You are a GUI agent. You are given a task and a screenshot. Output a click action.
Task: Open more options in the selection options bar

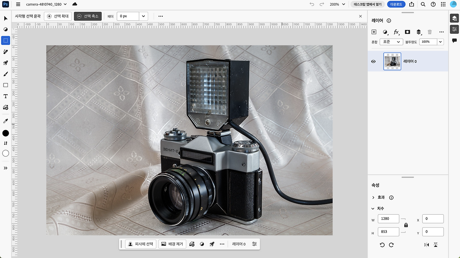(x=160, y=16)
